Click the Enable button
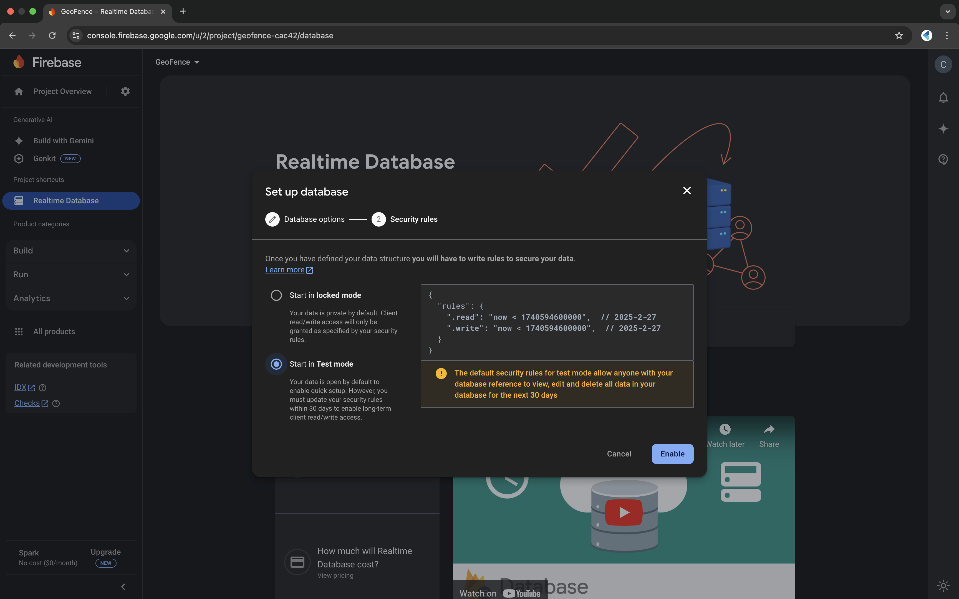This screenshot has width=959, height=599. [672, 454]
